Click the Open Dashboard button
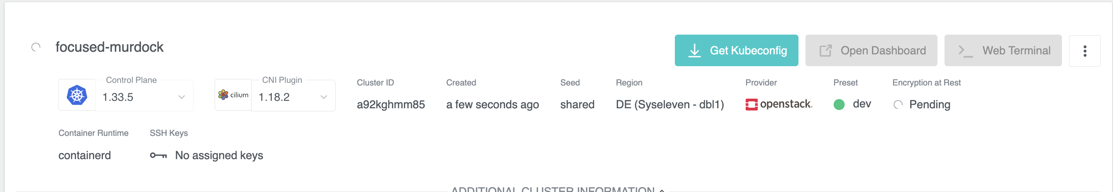Image resolution: width=1113 pixels, height=192 pixels. 871,51
